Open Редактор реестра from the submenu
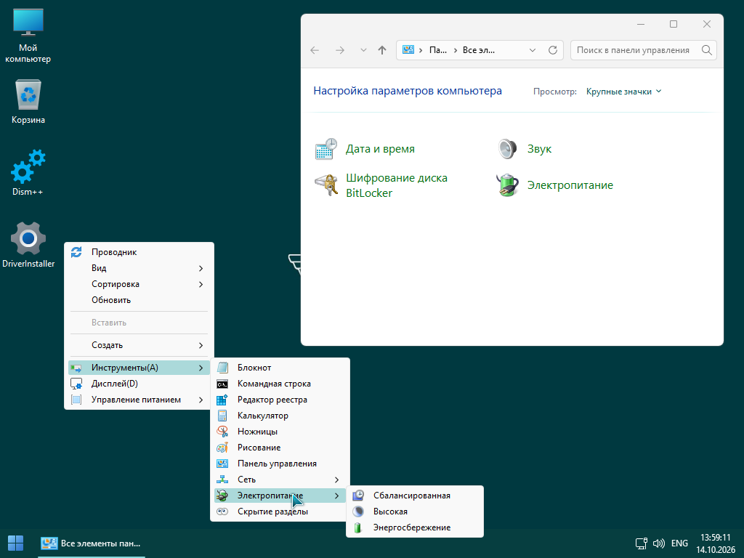Image resolution: width=744 pixels, height=558 pixels. tap(280, 400)
